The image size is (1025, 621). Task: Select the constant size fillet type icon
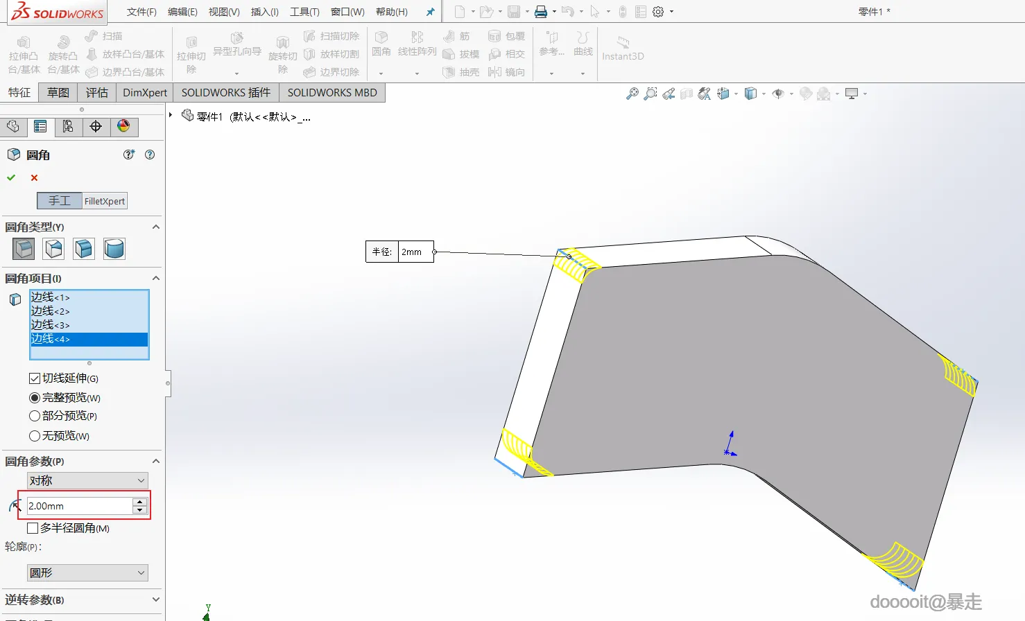tap(24, 248)
